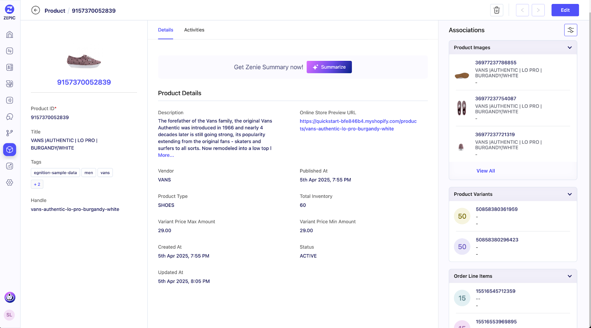Open image record 36977237786855
The height and width of the screenshot is (328, 591).
click(496, 63)
